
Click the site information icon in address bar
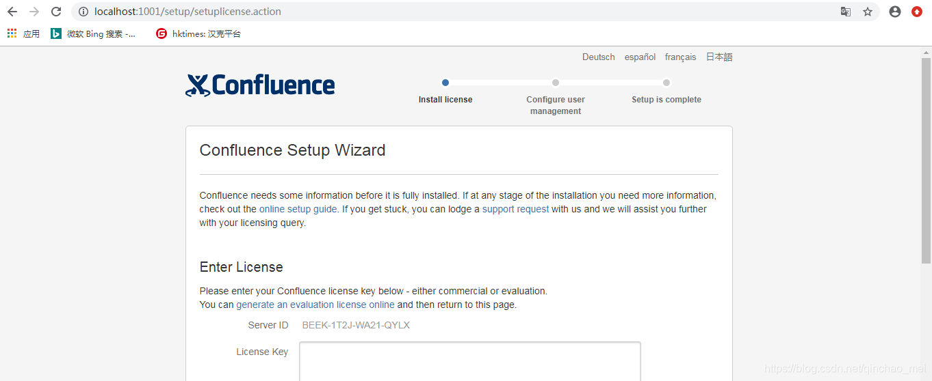83,12
